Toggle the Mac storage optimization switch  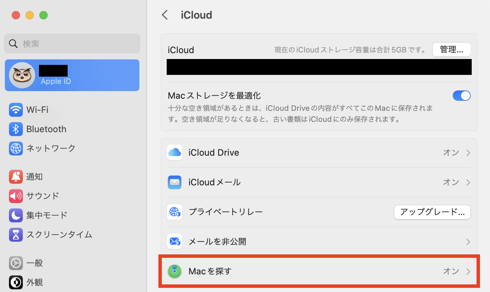pyautogui.click(x=461, y=96)
